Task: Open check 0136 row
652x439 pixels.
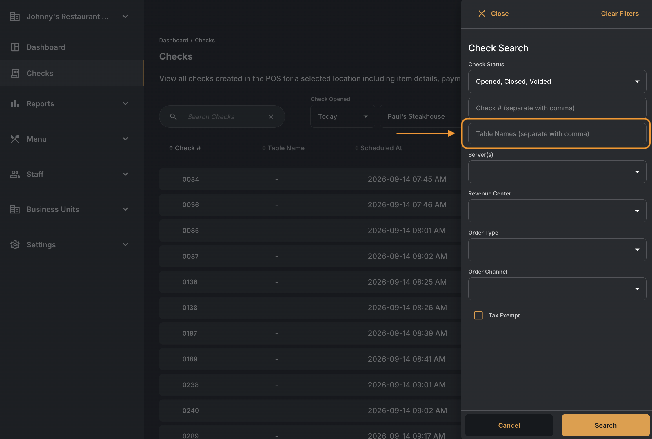Action: coord(310,282)
